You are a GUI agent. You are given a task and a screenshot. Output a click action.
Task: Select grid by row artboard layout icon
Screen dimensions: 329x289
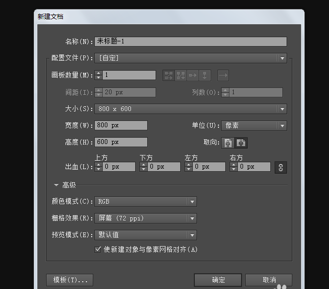169,75
